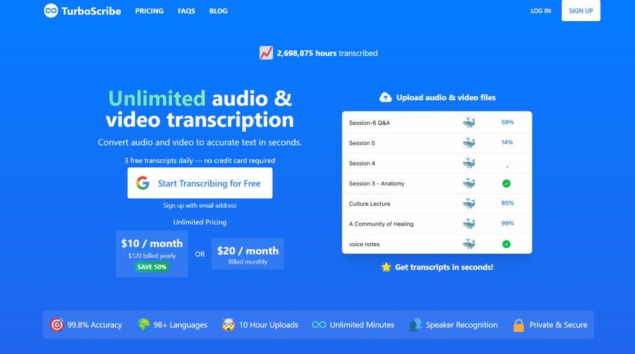
Task: Open the PRICING menu item
Action: (x=149, y=11)
